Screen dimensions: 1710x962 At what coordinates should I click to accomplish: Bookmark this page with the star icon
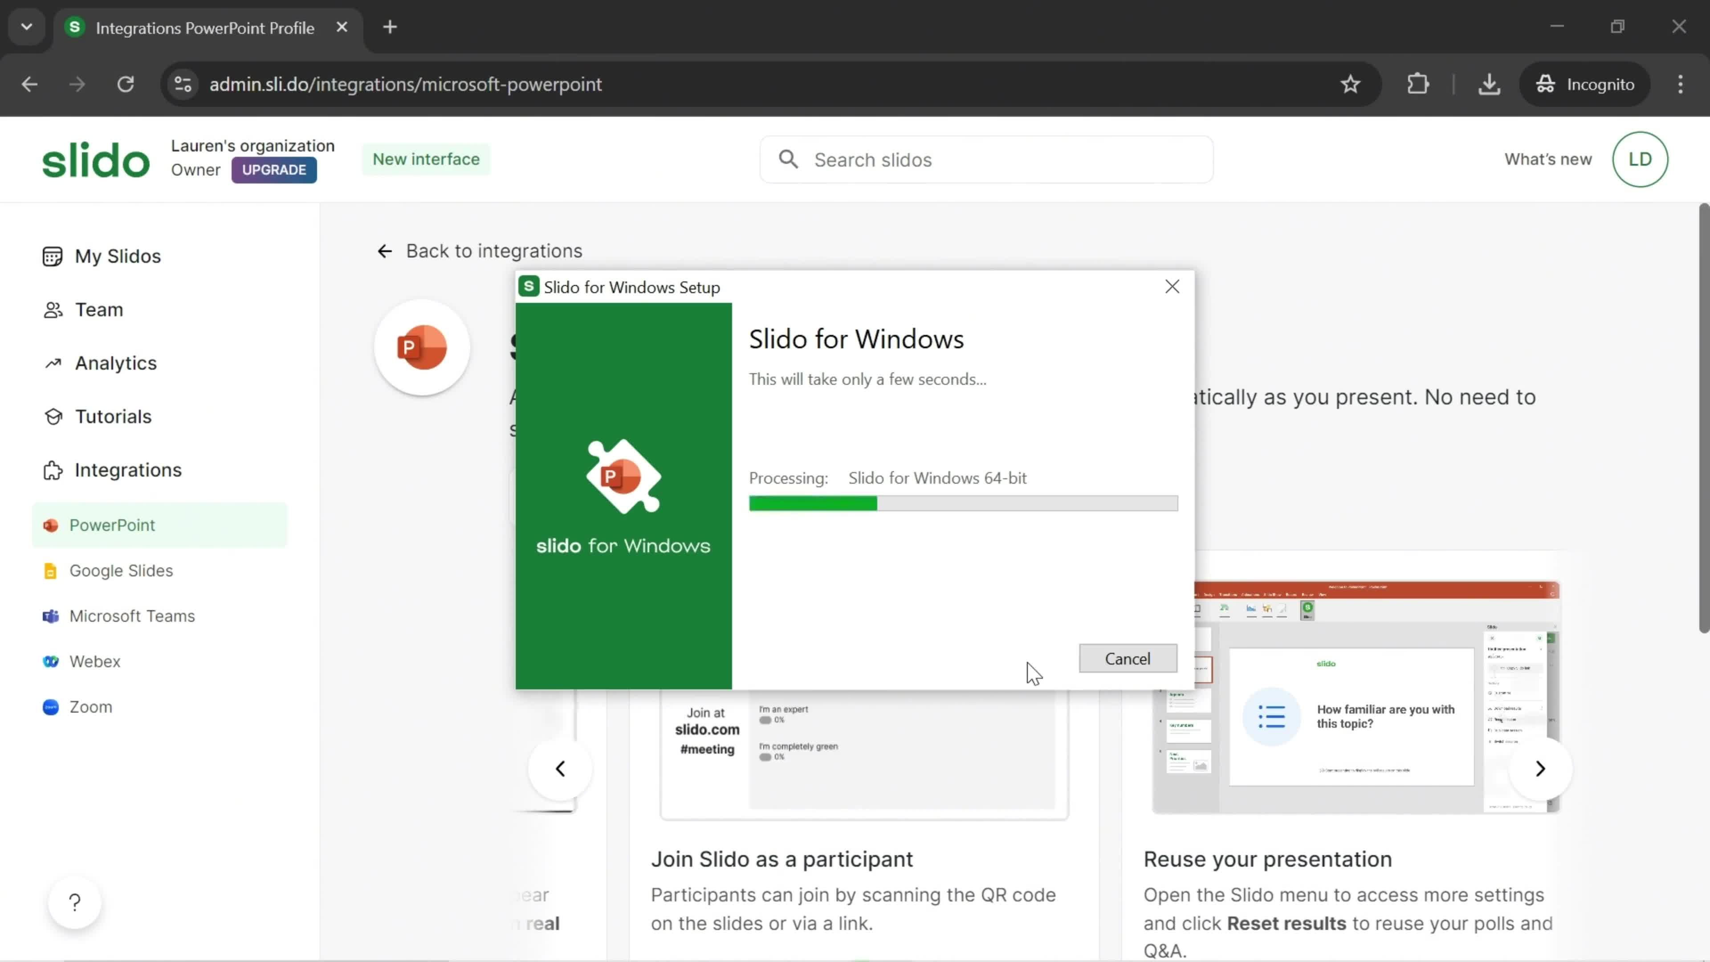click(1350, 84)
